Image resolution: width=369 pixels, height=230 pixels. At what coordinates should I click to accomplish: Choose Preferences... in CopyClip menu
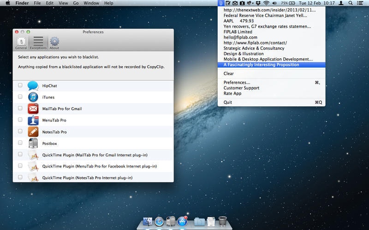[x=272, y=82]
